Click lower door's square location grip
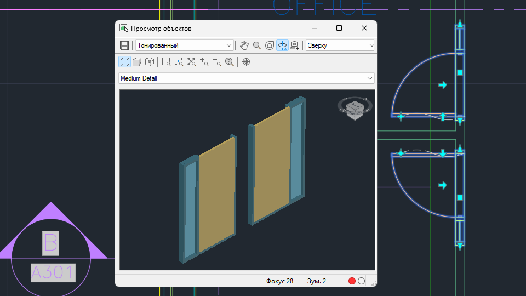Screen dimensions: 526x296 pos(460,198)
